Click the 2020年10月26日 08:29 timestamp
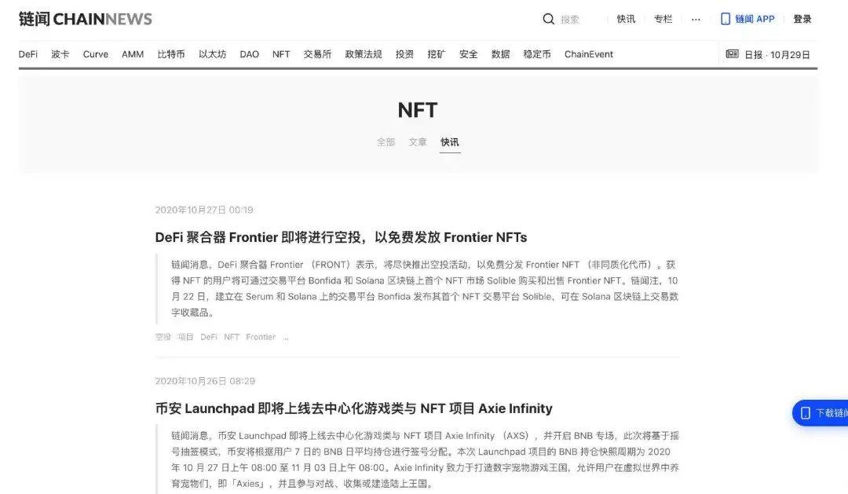Image resolution: width=848 pixels, height=494 pixels. click(205, 381)
